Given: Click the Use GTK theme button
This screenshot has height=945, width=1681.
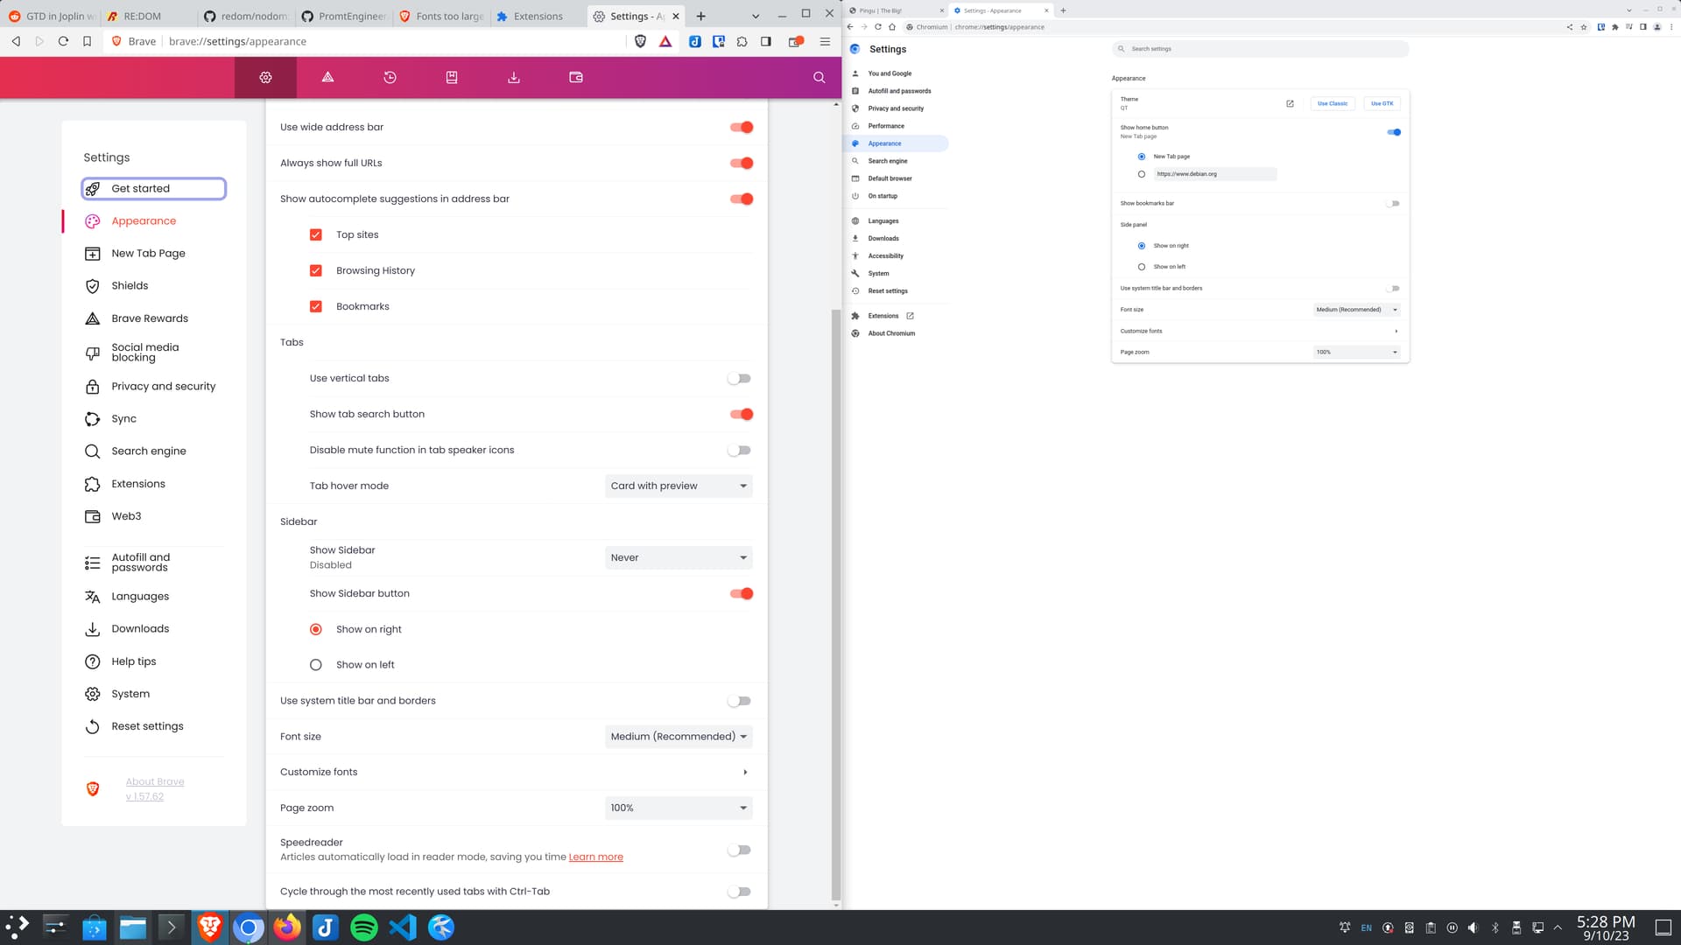Looking at the screenshot, I should coord(1382,103).
